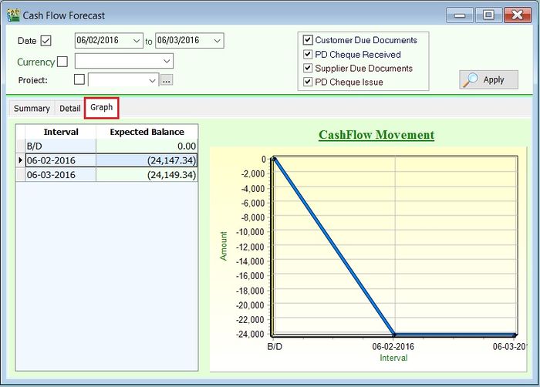Uncheck PD Cheque Received option
Viewport: 540px width, 387px height.
click(x=308, y=55)
